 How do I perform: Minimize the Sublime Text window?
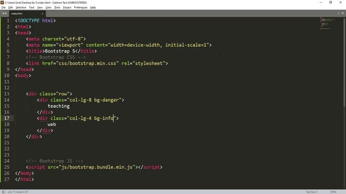click(321, 2)
